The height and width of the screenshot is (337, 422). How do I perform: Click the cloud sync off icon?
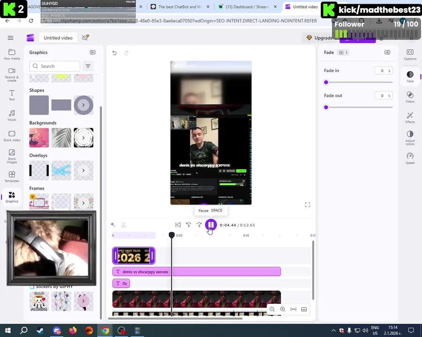85,37
